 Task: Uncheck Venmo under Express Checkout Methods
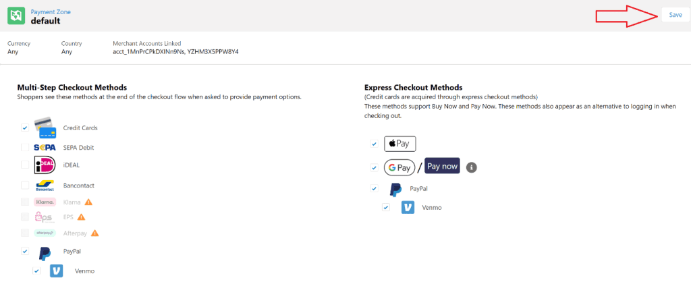(x=386, y=207)
